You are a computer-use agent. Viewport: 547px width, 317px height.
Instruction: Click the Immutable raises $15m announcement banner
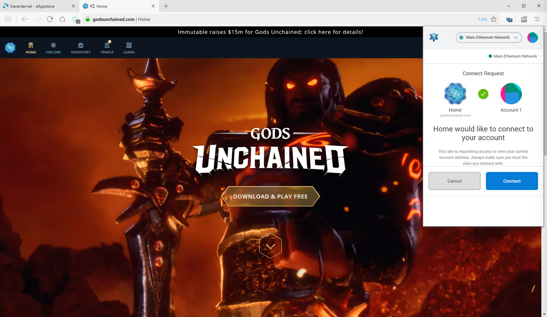(x=271, y=32)
